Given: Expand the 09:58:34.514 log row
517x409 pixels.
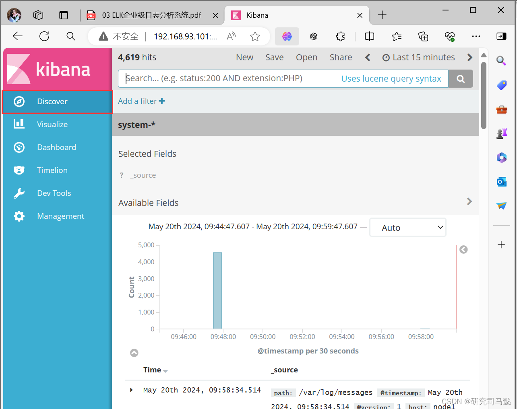Looking at the screenshot, I should [131, 390].
